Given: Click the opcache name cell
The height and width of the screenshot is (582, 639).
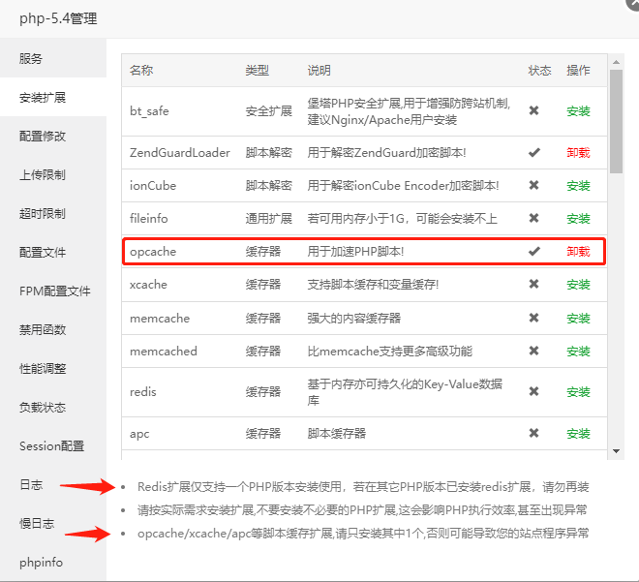Looking at the screenshot, I should (153, 252).
